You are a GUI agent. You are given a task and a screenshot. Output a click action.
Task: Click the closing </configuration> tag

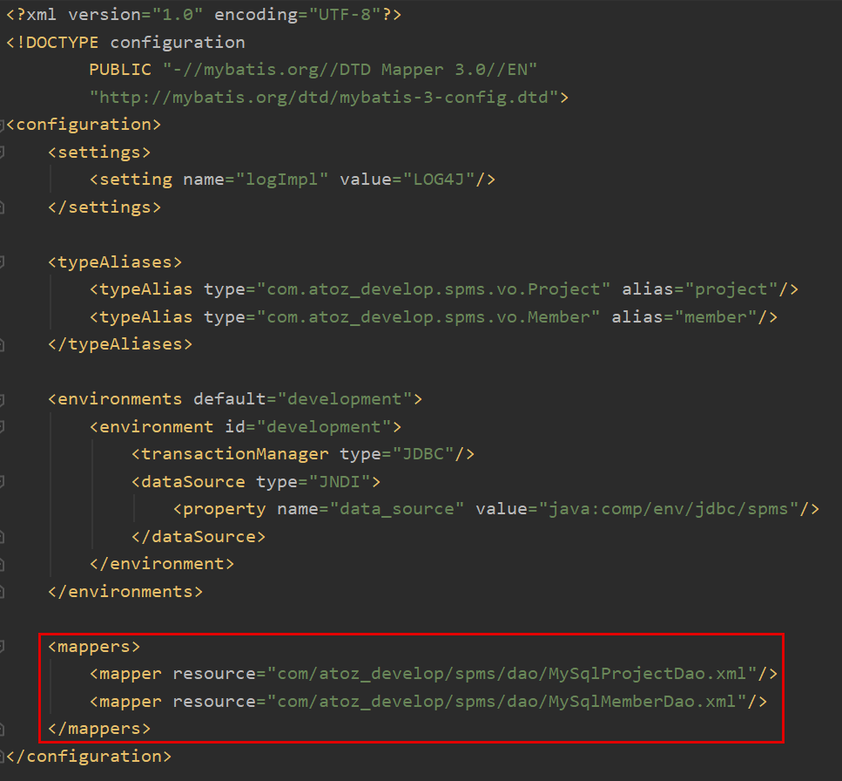click(x=89, y=757)
